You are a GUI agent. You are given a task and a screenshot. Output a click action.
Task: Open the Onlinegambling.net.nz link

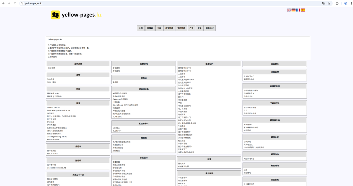point(57,137)
